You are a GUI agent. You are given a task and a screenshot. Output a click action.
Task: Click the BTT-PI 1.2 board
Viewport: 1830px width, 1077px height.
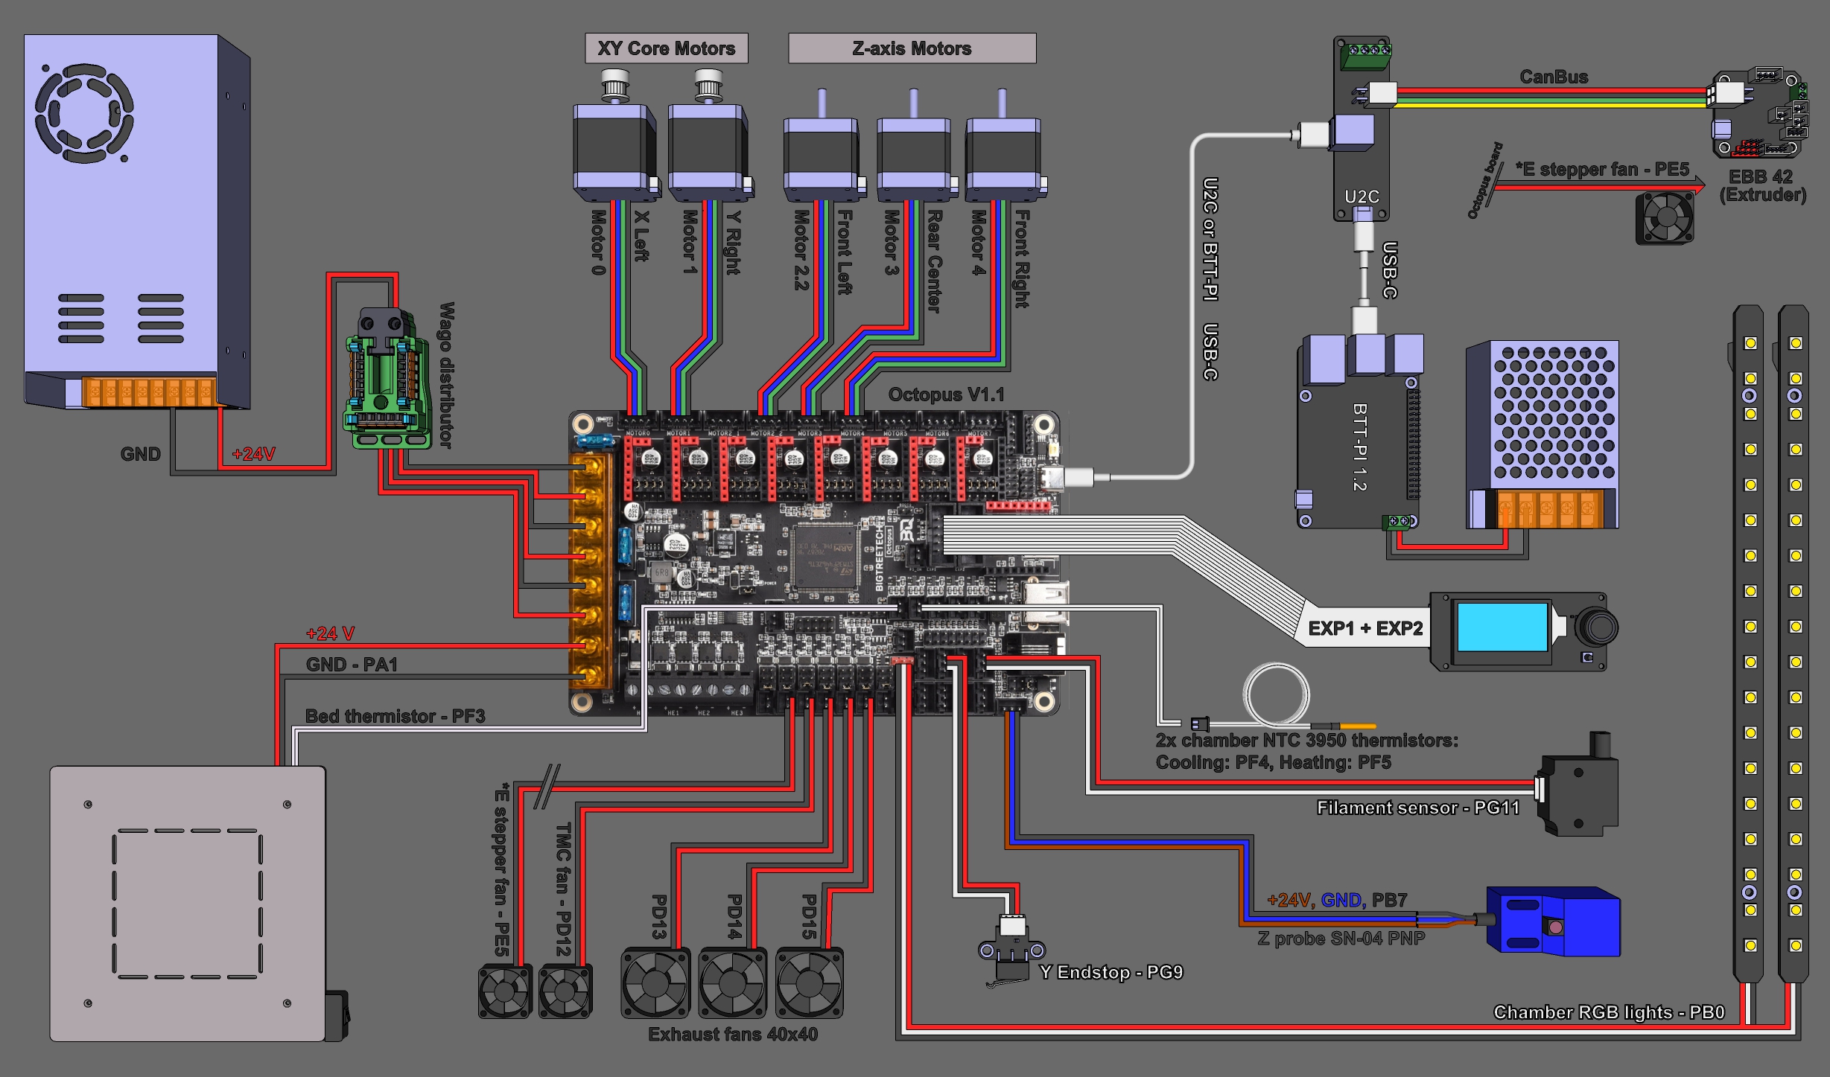tap(1360, 432)
